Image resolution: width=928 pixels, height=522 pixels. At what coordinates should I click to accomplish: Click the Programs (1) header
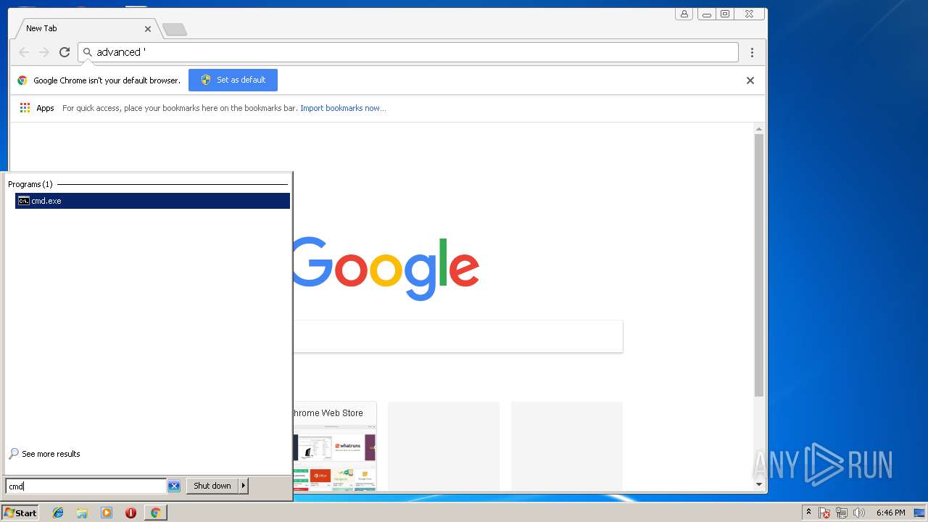click(x=30, y=184)
